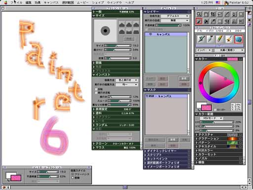Open the ウインドウ menu
Image resolution: width=253 pixels, height=190 pixels.
click(114, 2)
